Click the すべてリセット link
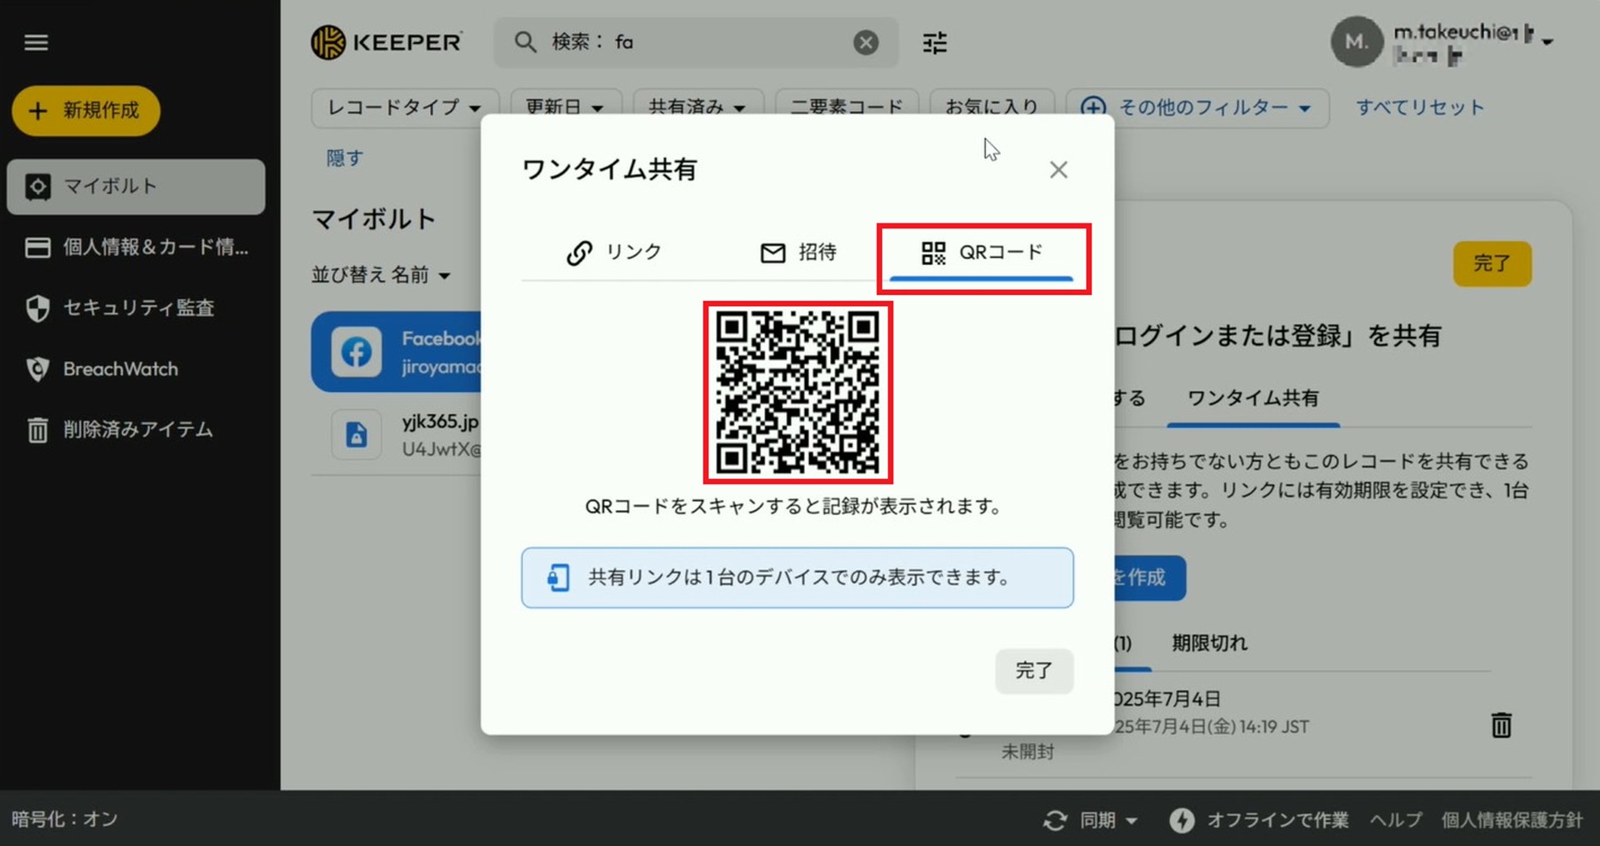Image resolution: width=1600 pixels, height=846 pixels. click(1419, 108)
